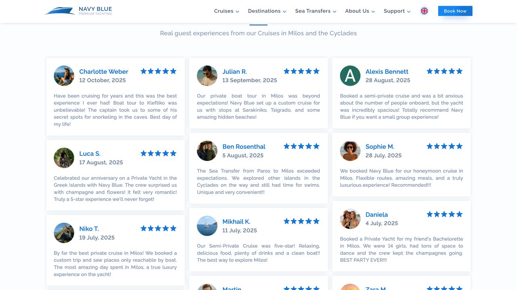Viewport: 517px width, 290px height.
Task: Expand the Cruises dropdown chevron
Action: click(x=237, y=11)
